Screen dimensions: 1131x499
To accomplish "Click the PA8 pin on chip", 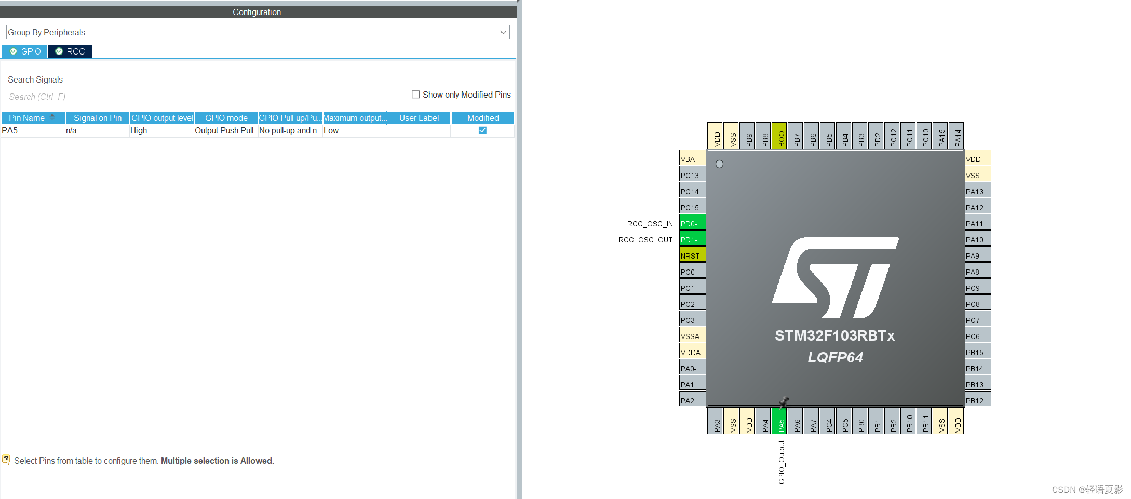I will [978, 271].
